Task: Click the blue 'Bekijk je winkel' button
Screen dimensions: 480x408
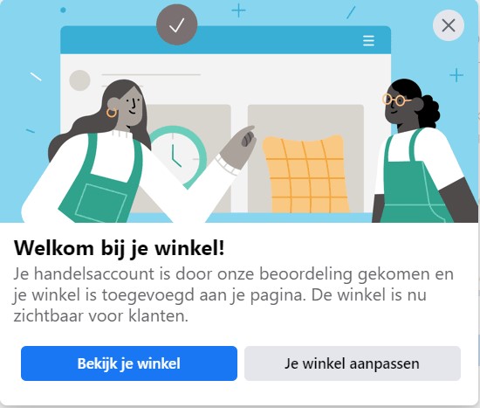Action: pyautogui.click(x=129, y=363)
